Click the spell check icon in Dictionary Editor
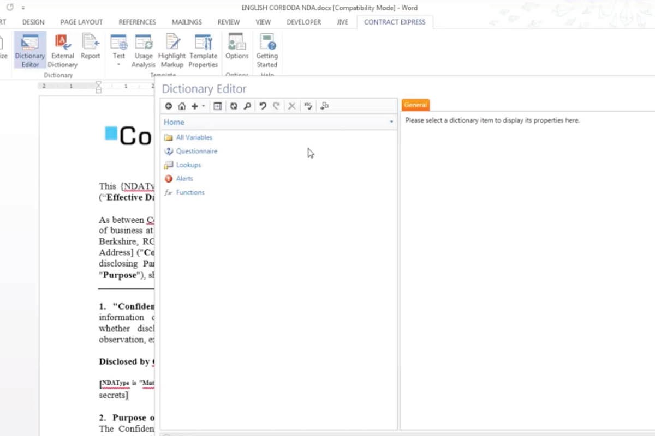The height and width of the screenshot is (436, 655). point(308,106)
